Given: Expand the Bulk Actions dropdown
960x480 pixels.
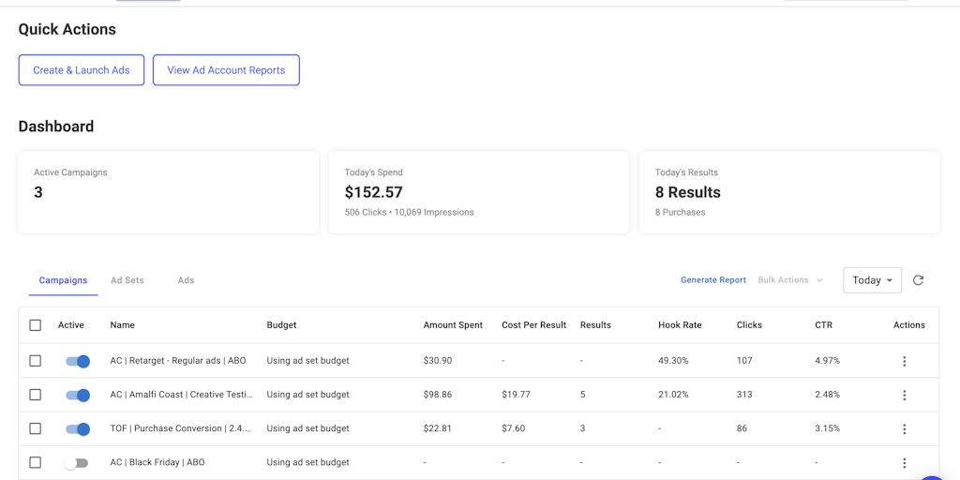Looking at the screenshot, I should (789, 280).
